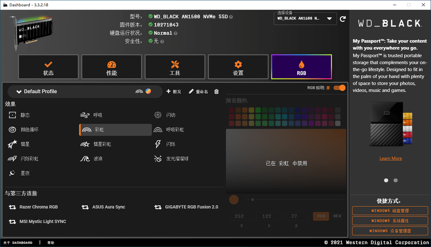Open WINDOWS 磁盘管理 shortcut
431x247 pixels.
click(x=390, y=211)
